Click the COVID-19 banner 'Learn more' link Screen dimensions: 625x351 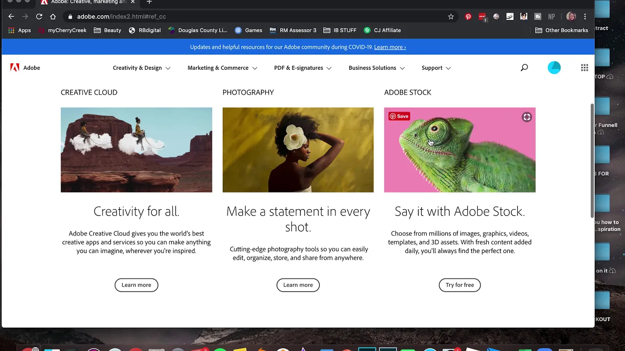(x=390, y=47)
